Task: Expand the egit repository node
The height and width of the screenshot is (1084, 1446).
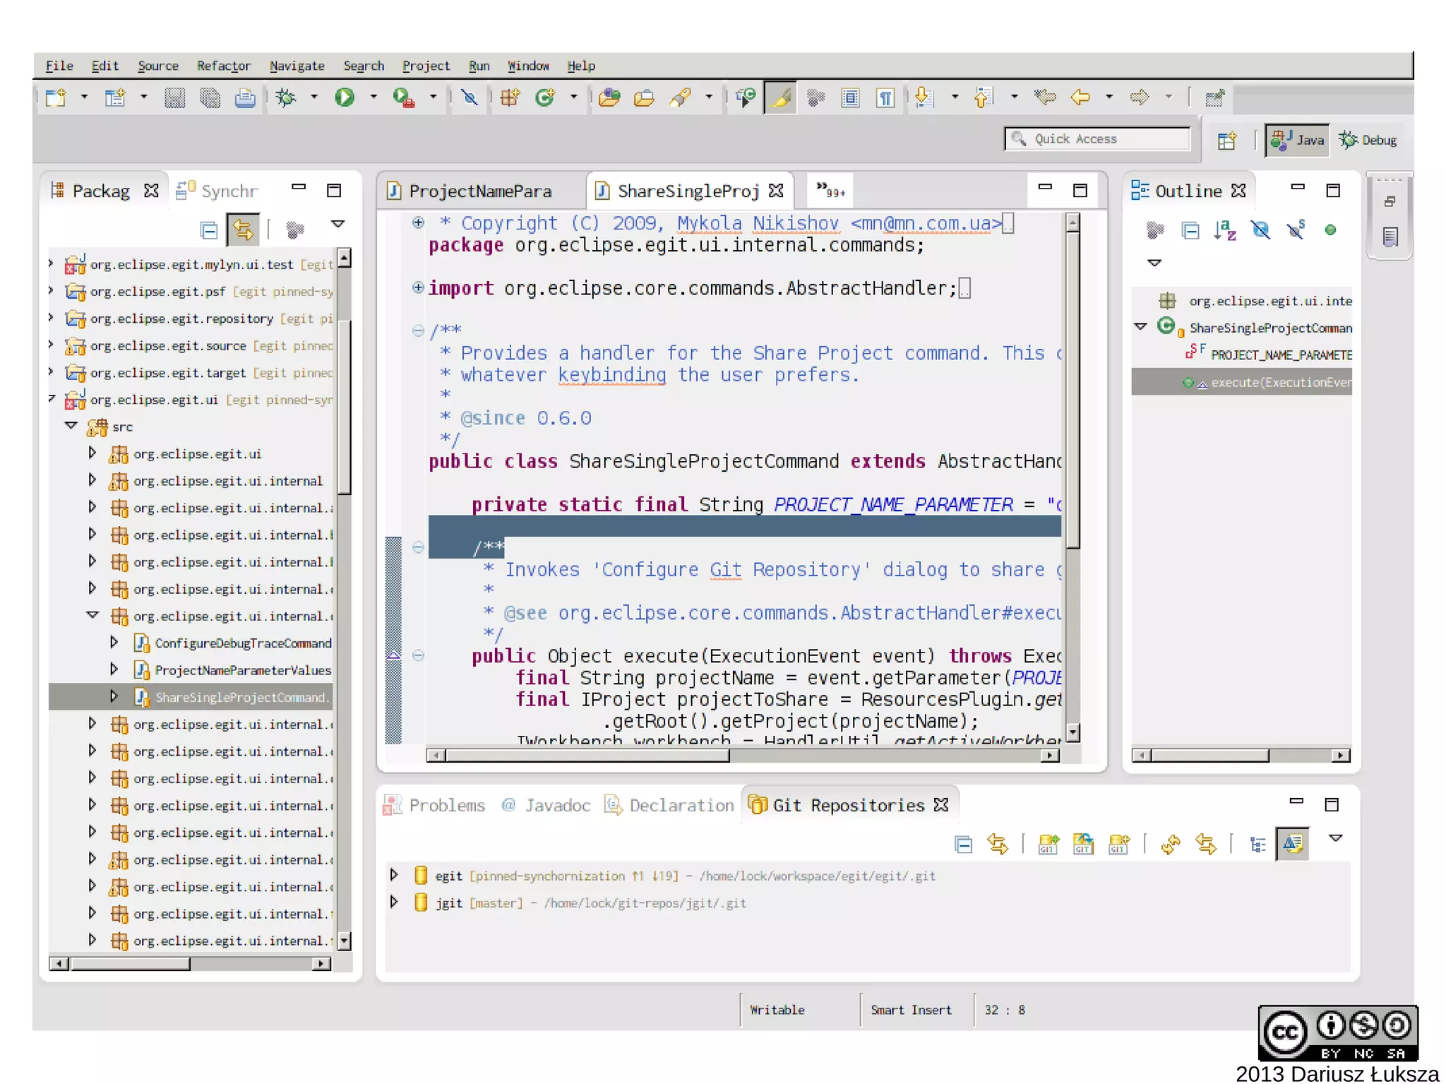Action: click(394, 876)
